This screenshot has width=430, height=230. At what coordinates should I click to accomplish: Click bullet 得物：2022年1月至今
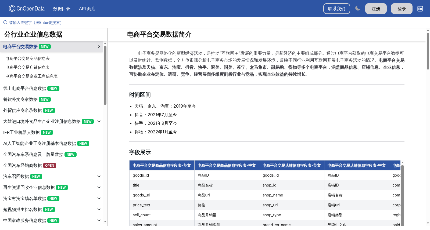tap(156, 132)
